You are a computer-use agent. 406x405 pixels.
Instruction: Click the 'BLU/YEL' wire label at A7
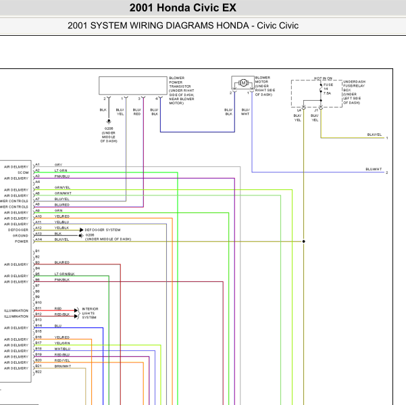coord(62,199)
